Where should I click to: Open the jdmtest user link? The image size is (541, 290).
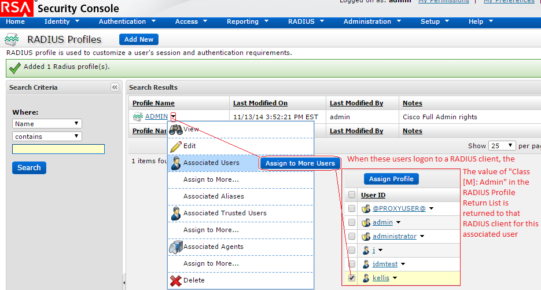(x=385, y=264)
